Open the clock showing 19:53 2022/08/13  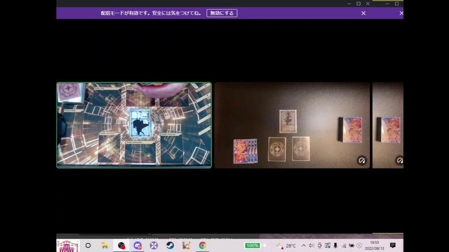374,245
